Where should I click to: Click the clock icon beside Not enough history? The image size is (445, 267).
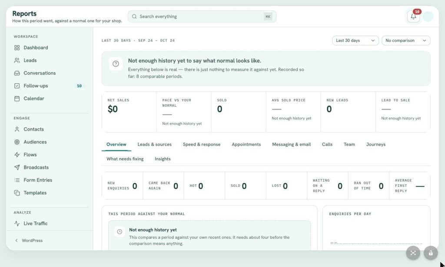tap(120, 231)
